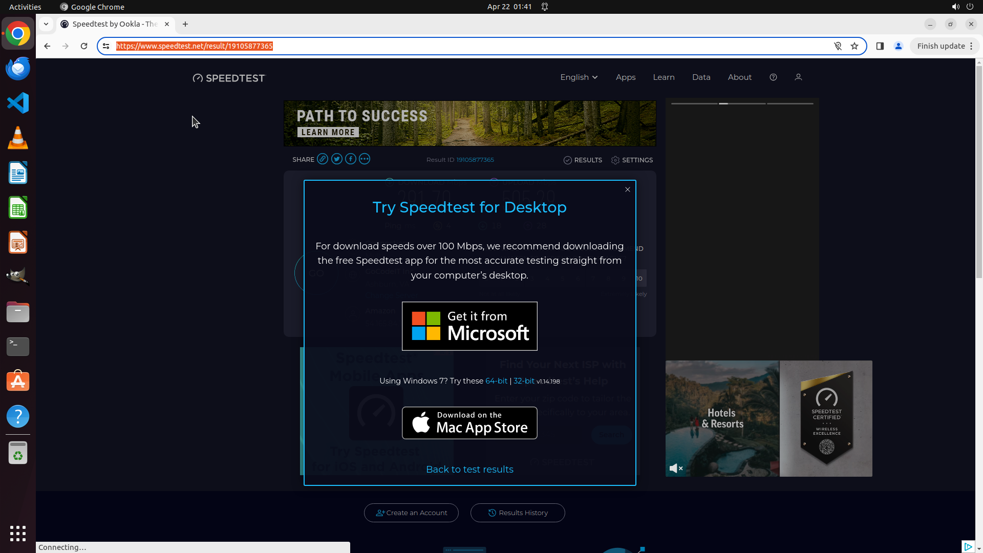Close the Speedtest for Desktop popup

pos(627,189)
